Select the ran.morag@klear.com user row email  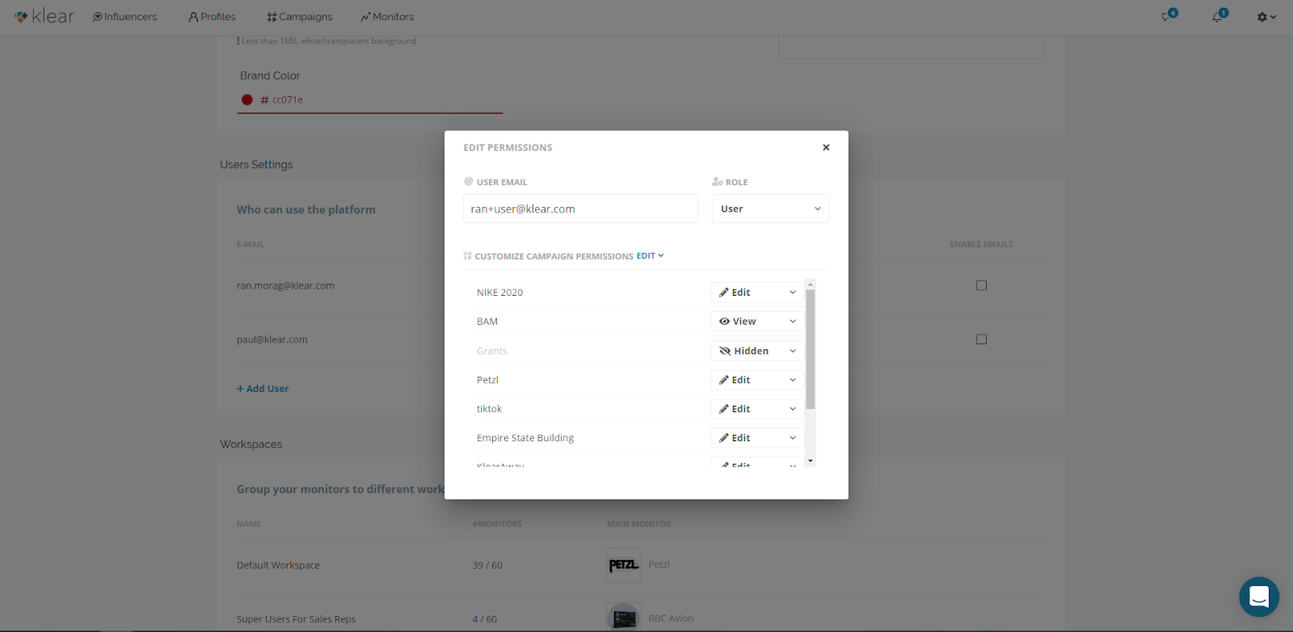click(x=285, y=286)
